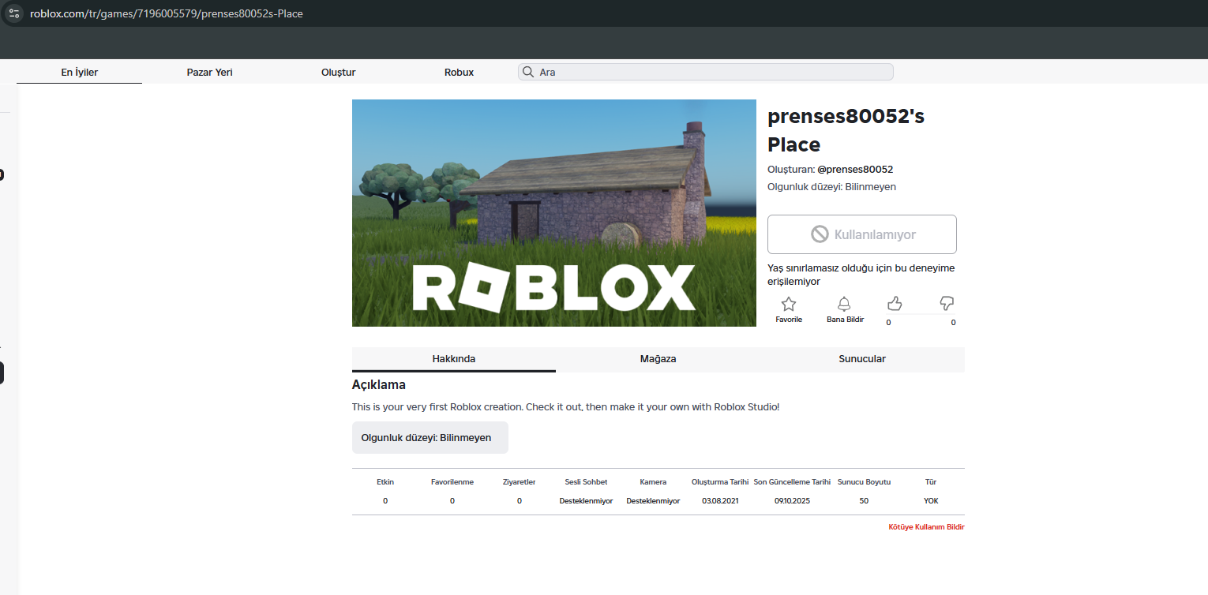Click the last update date 09.10.2025

[792, 501]
